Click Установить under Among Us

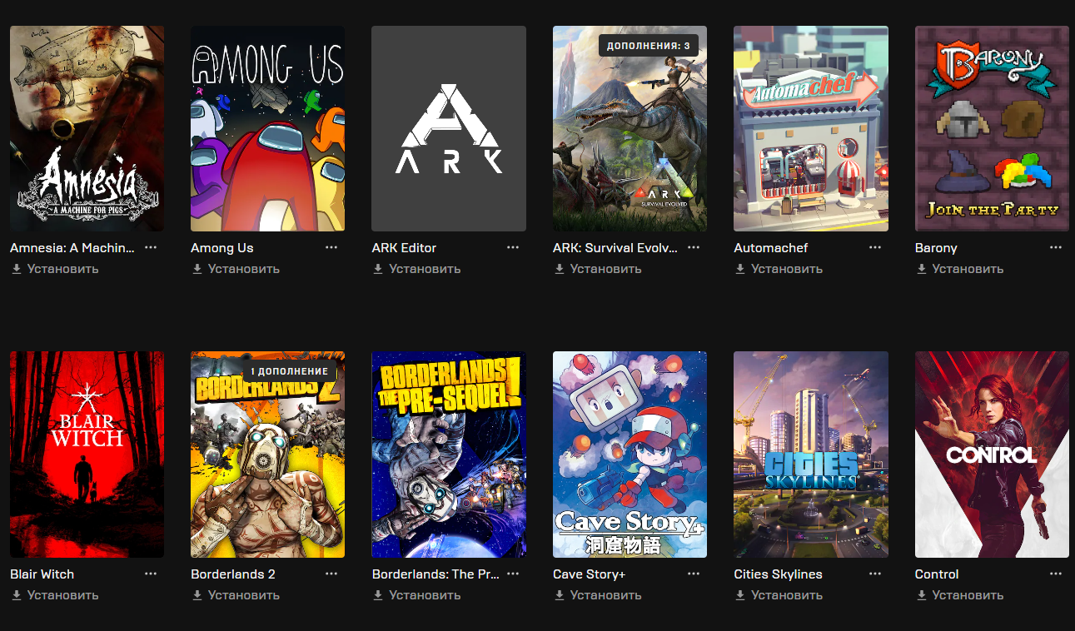[236, 269]
